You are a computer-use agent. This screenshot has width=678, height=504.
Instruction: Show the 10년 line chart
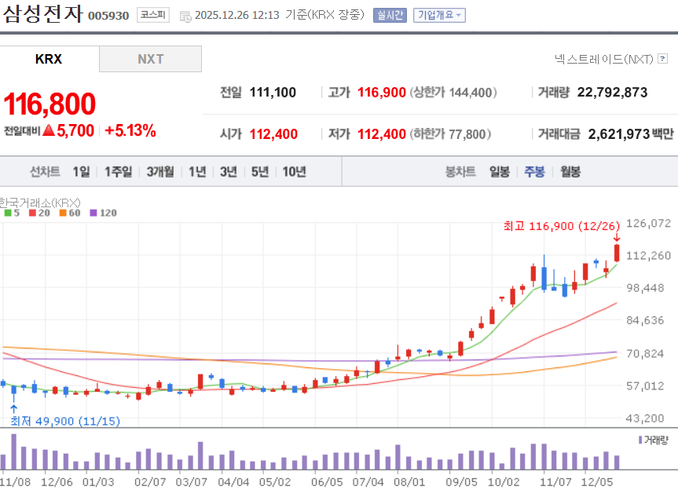tap(294, 172)
